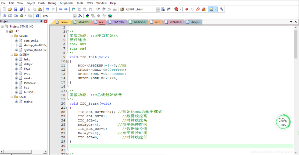Switch to the iic.h tab
This screenshot has height=155, width=299.
point(155,22)
